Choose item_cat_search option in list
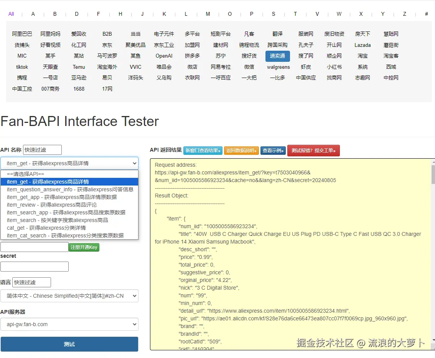Image resolution: width=435 pixels, height=358 pixels. pos(69,235)
